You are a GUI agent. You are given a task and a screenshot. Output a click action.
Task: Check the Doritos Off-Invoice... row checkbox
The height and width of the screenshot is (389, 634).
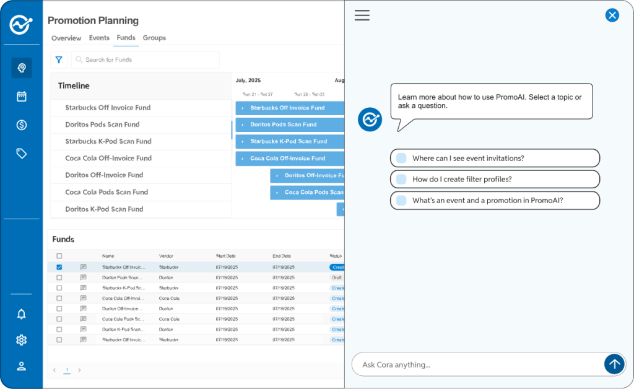tap(59, 308)
